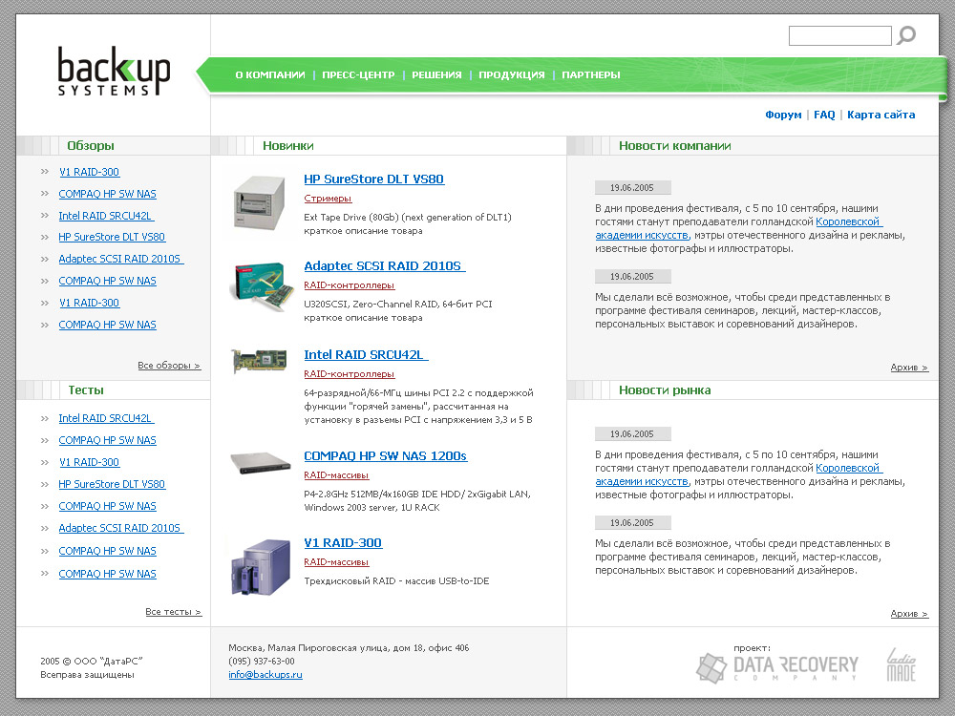Click the magnifying glass search icon
The image size is (955, 716).
click(904, 34)
